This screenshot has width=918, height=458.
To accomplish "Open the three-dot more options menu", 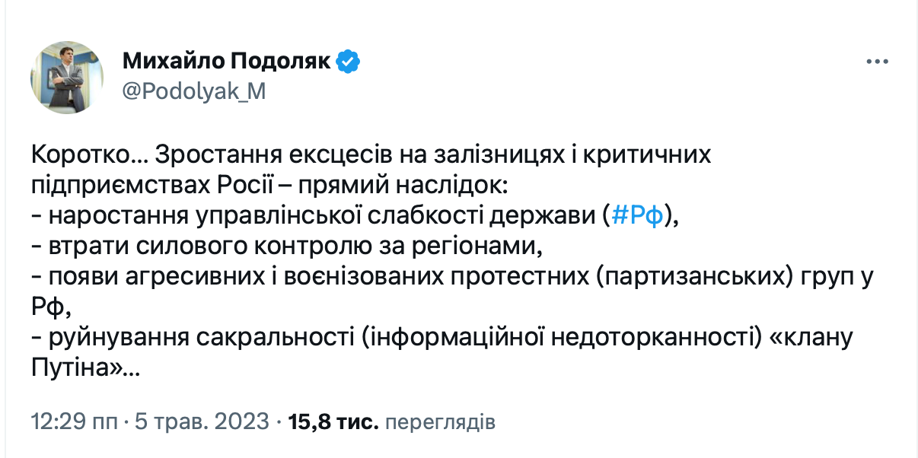I will pyautogui.click(x=877, y=63).
